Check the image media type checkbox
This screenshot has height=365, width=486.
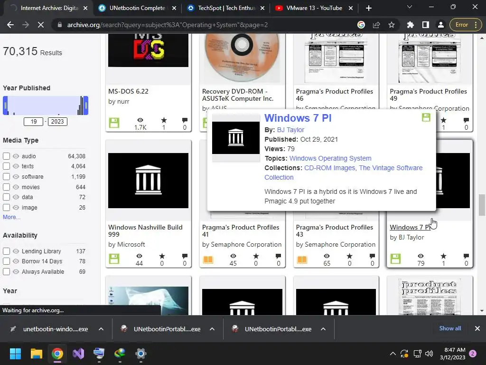[x=6, y=207]
